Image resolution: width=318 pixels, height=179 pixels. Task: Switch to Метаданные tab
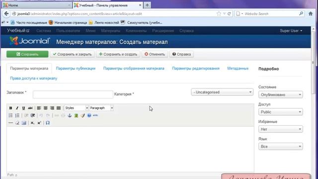[x=238, y=69]
